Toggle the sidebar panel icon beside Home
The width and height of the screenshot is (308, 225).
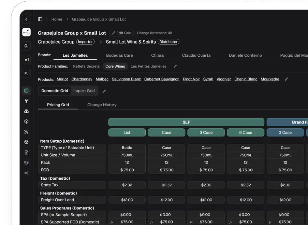pyautogui.click(x=40, y=19)
